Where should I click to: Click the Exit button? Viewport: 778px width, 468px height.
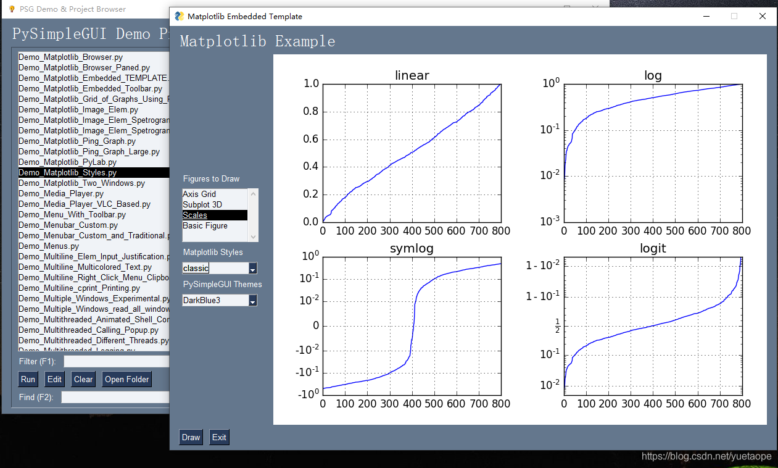(219, 437)
